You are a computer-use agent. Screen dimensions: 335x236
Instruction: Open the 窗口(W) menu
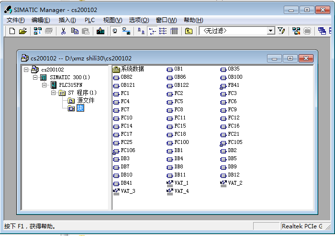pyautogui.click(x=166, y=20)
